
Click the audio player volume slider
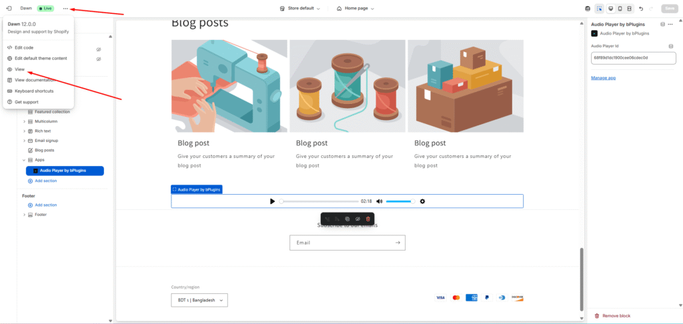click(x=400, y=201)
